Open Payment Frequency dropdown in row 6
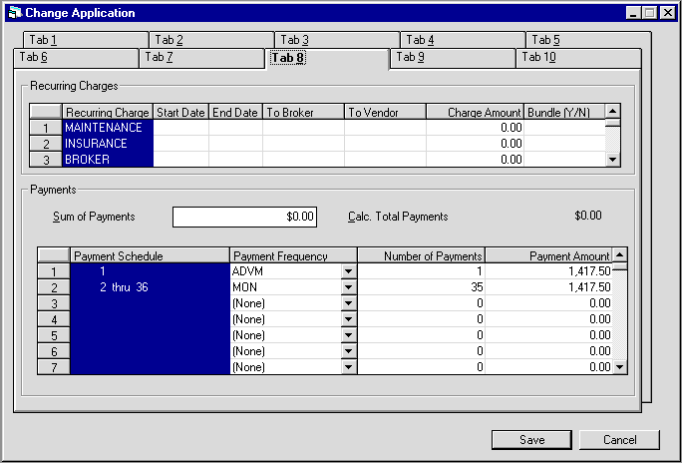This screenshot has height=463, width=682. tap(348, 351)
